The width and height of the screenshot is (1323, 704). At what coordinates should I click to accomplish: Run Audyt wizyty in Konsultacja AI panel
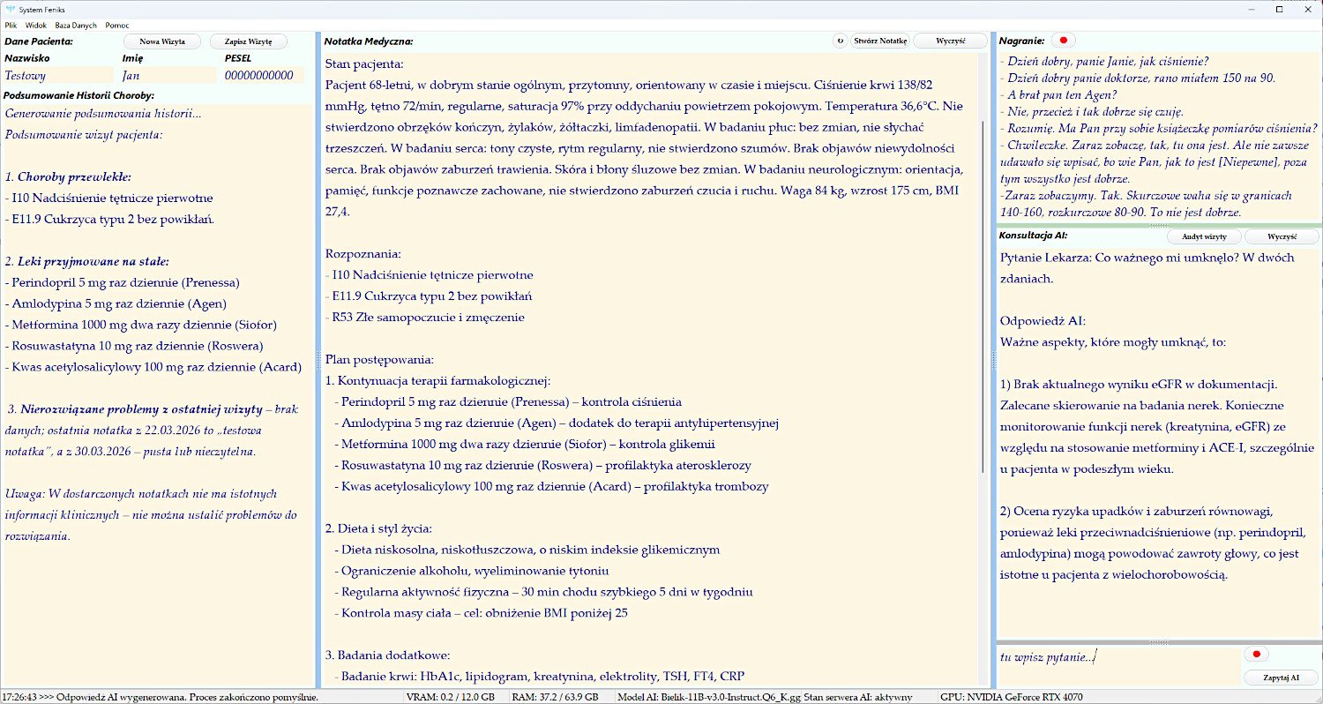click(x=1203, y=236)
